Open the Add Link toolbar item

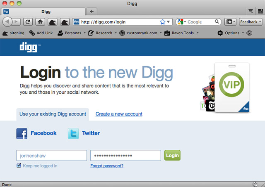point(41,33)
